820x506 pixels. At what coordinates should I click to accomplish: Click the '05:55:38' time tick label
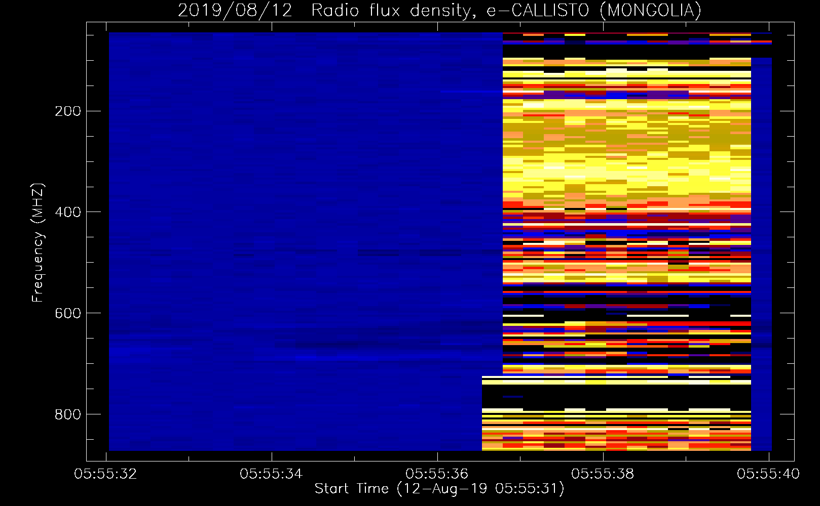603,474
